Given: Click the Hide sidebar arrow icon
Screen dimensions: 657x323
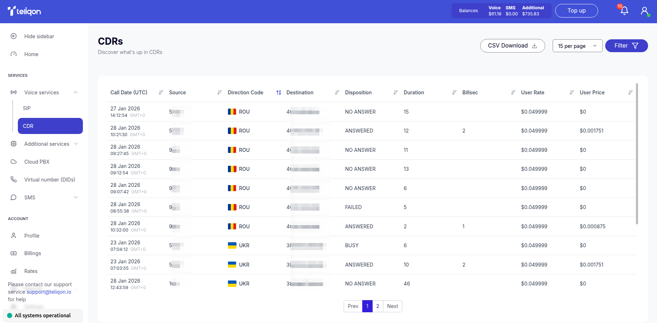Looking at the screenshot, I should point(14,36).
